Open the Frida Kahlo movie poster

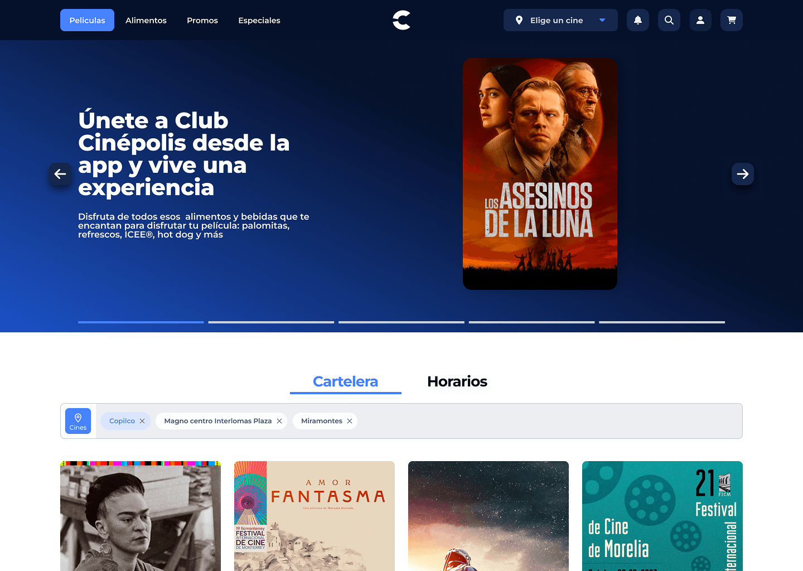point(141,516)
